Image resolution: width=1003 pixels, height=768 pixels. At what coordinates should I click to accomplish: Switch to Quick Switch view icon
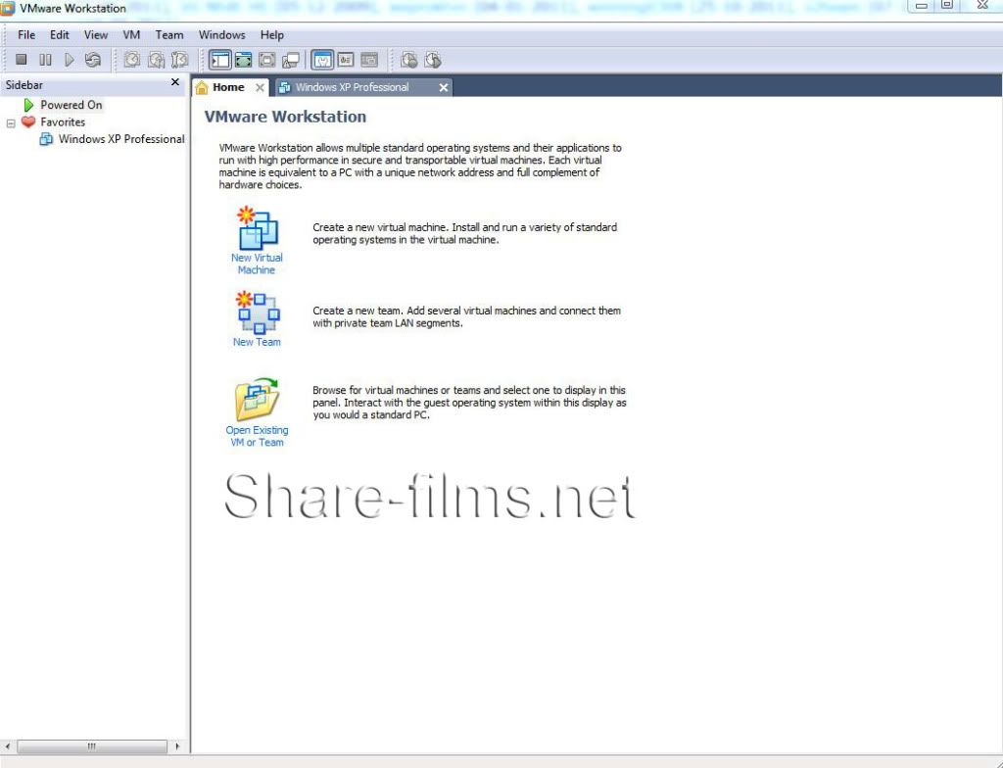click(243, 60)
